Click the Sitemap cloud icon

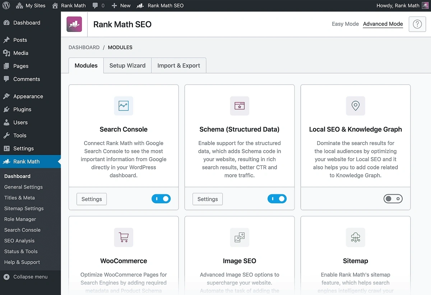pos(356,237)
